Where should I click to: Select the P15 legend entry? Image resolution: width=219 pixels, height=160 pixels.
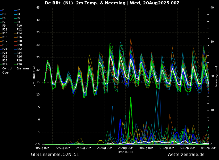pos(5,37)
